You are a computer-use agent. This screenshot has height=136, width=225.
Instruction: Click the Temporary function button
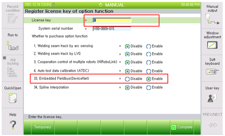(x=43, y=127)
